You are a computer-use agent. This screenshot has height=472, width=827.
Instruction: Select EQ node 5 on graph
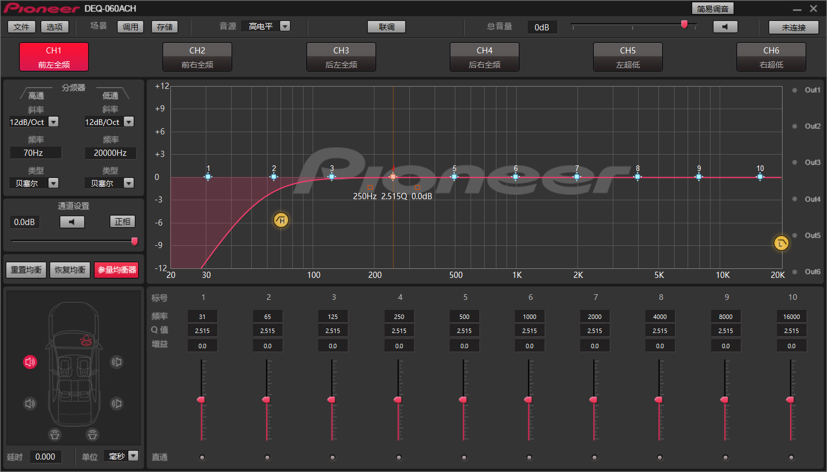(x=454, y=177)
